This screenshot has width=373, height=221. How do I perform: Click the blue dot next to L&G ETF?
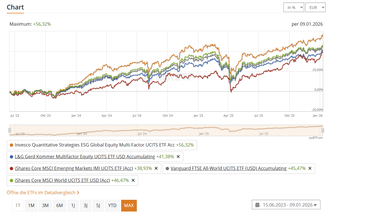click(11, 157)
